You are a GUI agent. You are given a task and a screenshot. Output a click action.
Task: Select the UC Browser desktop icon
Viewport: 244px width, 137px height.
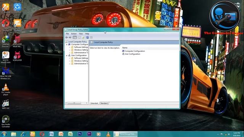point(6,8)
